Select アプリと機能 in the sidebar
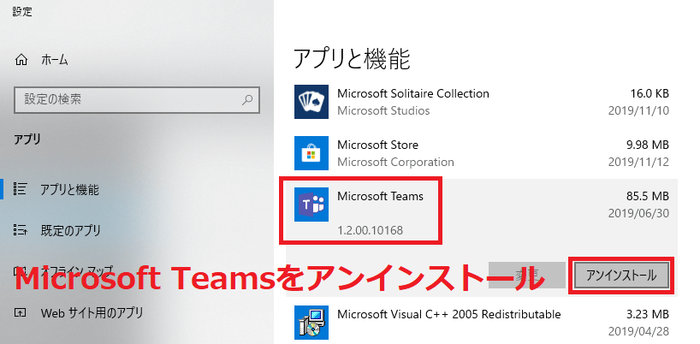Image resolution: width=700 pixels, height=344 pixels. (69, 190)
